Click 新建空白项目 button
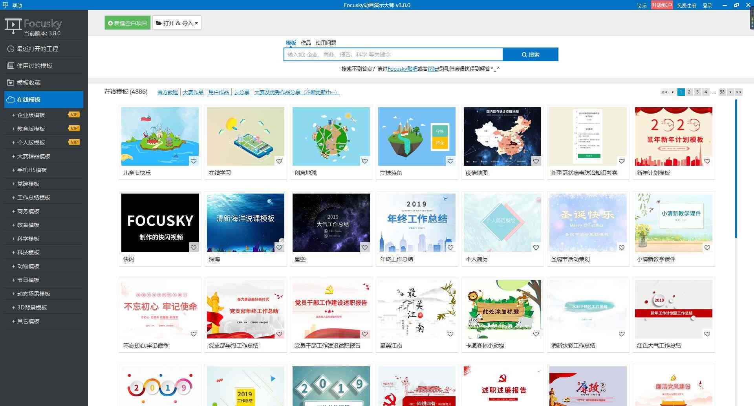754x406 pixels. tap(128, 23)
